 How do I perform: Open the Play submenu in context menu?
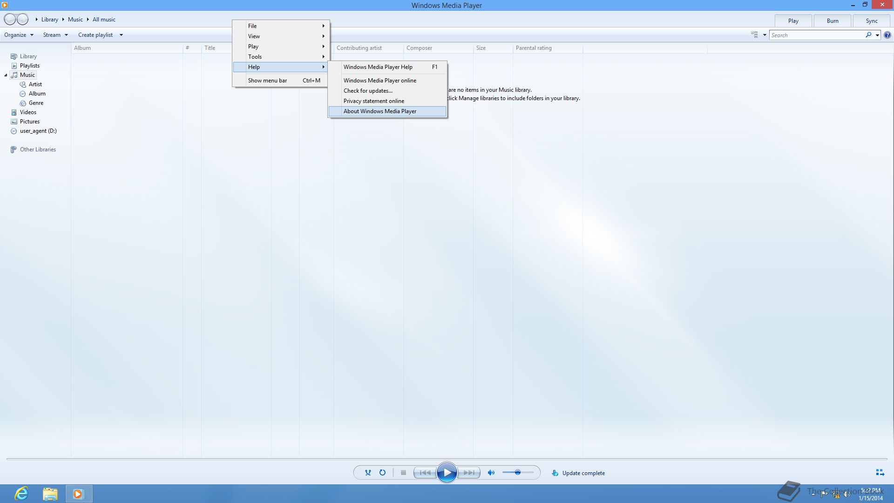pos(281,47)
